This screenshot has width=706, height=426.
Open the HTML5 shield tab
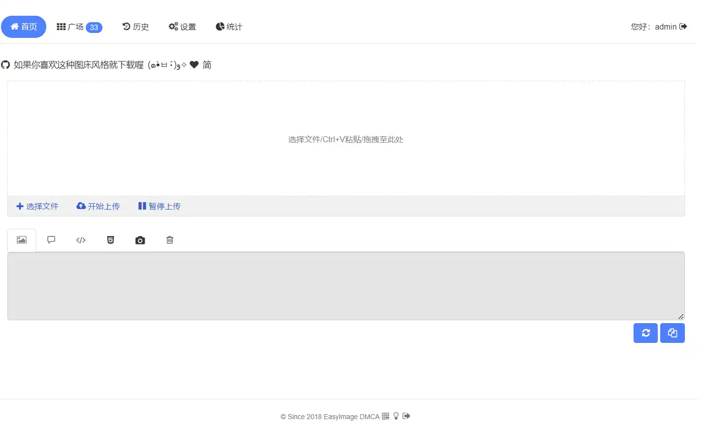(110, 240)
